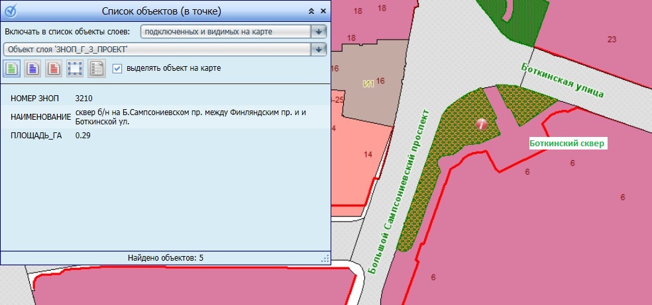Select the НОМЕР ЗНОП row
Image resolution: width=652 pixels, height=305 pixels.
[x=165, y=99]
